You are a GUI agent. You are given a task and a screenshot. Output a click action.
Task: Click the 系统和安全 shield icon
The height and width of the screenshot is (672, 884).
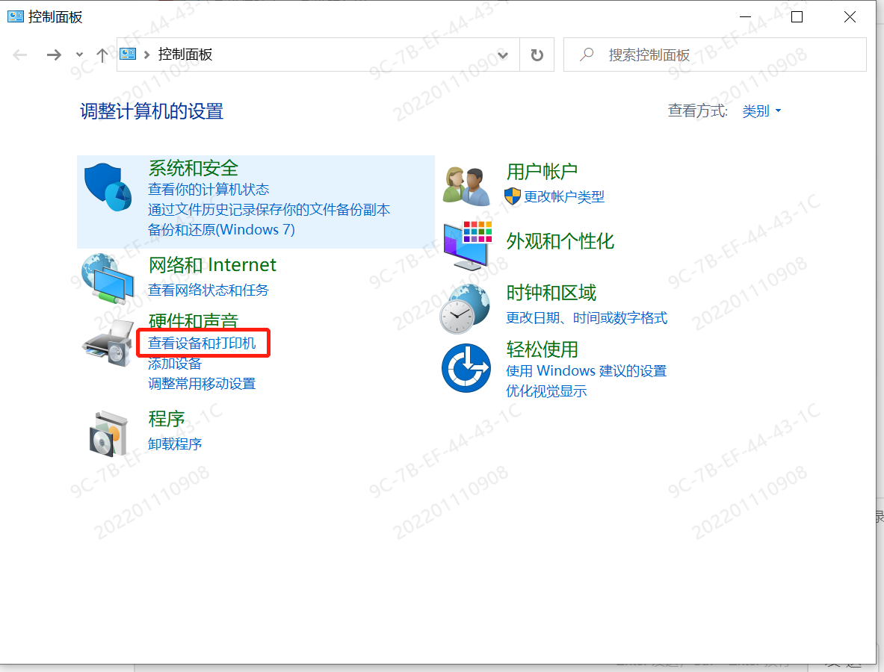click(x=108, y=185)
